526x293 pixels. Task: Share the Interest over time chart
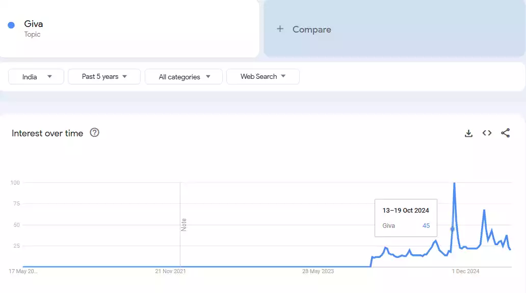click(505, 133)
